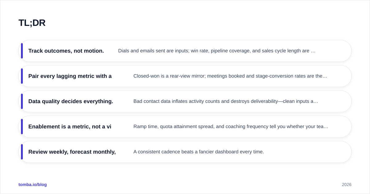Open the tomba.io/blog link
The height and width of the screenshot is (194, 370).
pyautogui.click(x=33, y=184)
